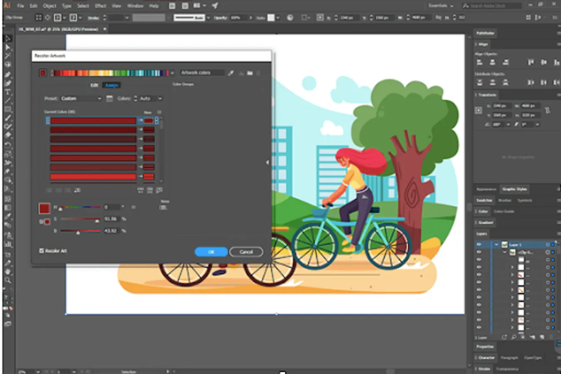Click the Artwork colors name field
This screenshot has height=374, width=561.
point(202,73)
